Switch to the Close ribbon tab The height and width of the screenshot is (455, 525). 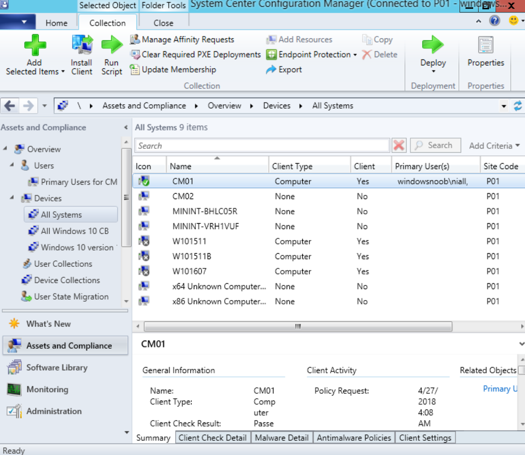click(x=163, y=23)
